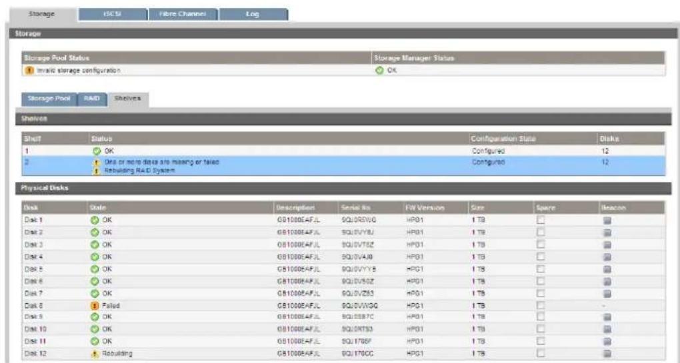680x363 pixels.
Task: Tick the Spare checkbox for Disk 10
Action: tap(541, 329)
